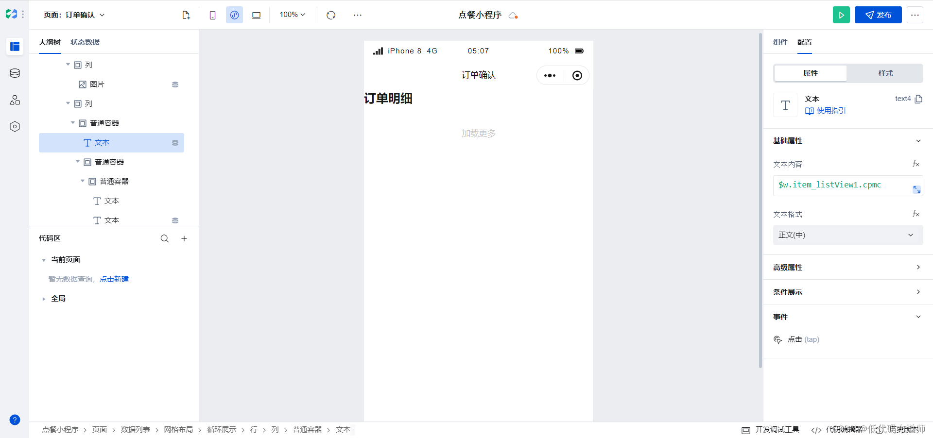The width and height of the screenshot is (933, 438).
Task: Open the data source sidebar icon
Action: point(15,73)
